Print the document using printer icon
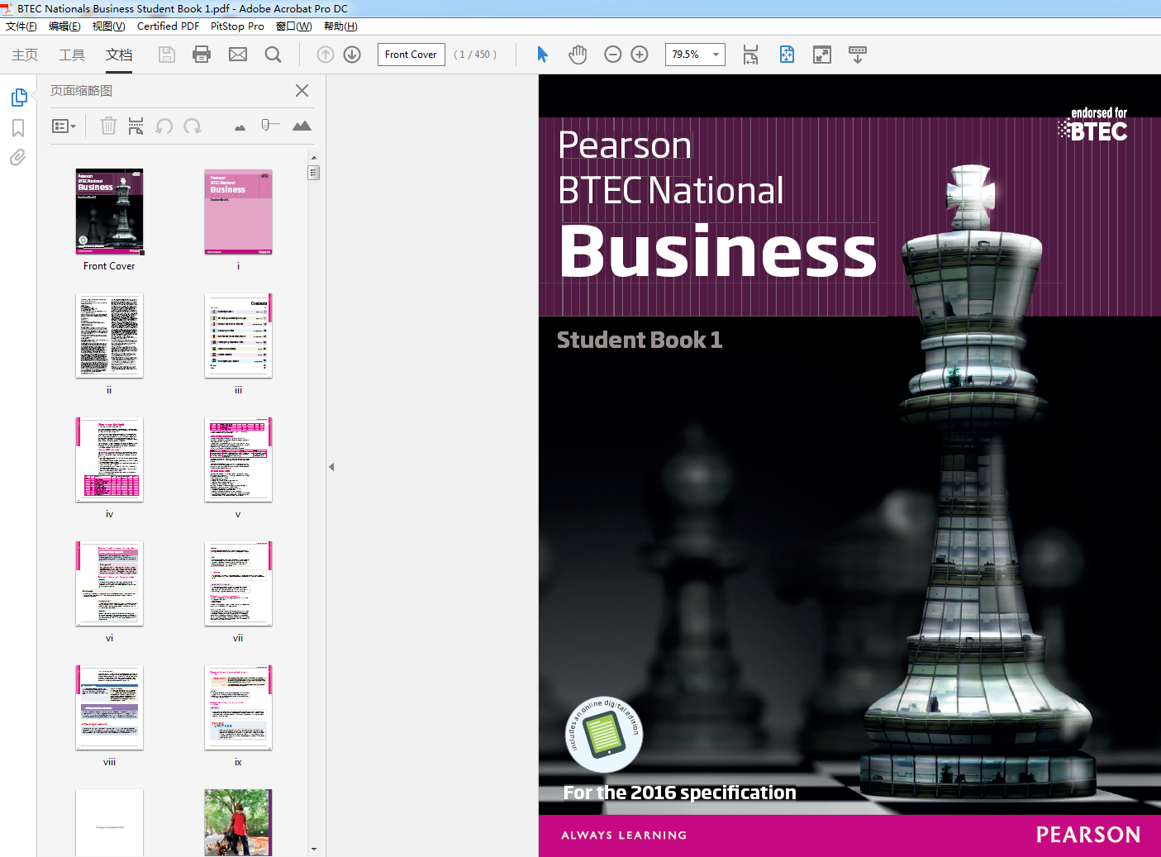Viewport: 1161px width, 857px height. point(202,55)
